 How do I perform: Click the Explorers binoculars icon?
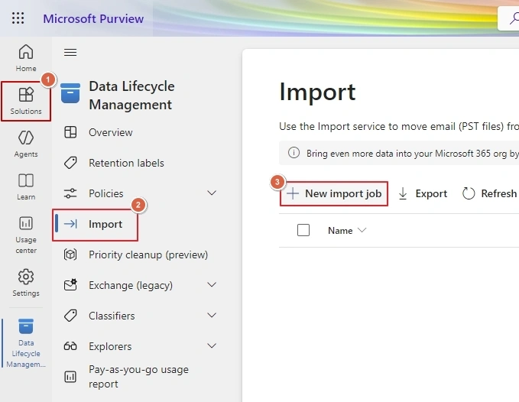(70, 346)
